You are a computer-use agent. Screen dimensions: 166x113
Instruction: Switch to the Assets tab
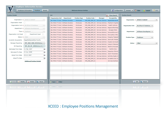click(x=45, y=10)
